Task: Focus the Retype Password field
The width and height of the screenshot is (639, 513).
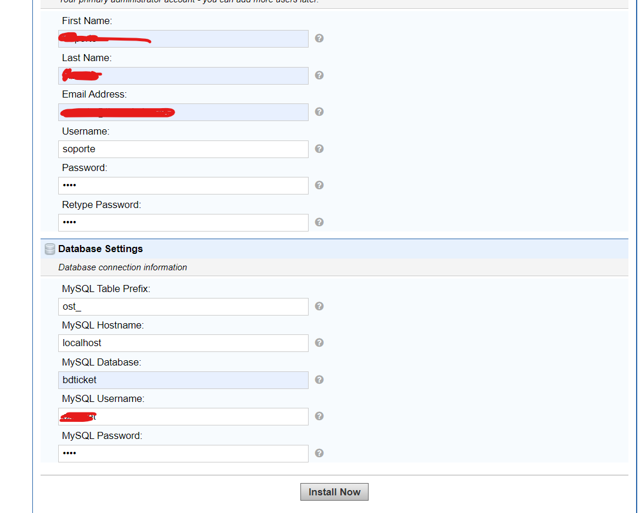Action: (183, 223)
